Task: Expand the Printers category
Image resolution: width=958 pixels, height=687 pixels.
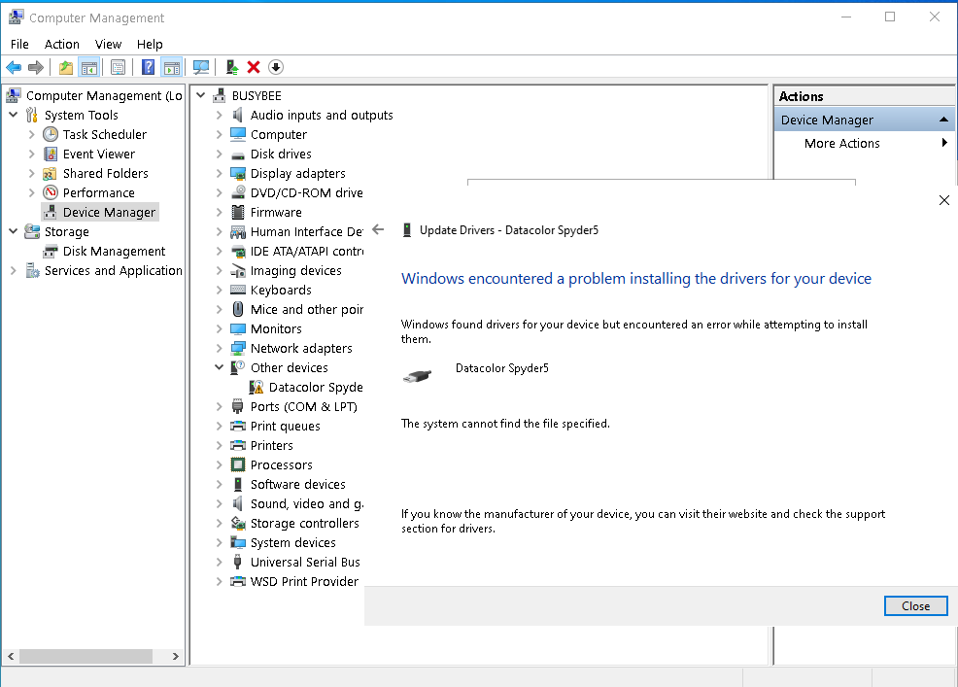Action: pyautogui.click(x=219, y=446)
